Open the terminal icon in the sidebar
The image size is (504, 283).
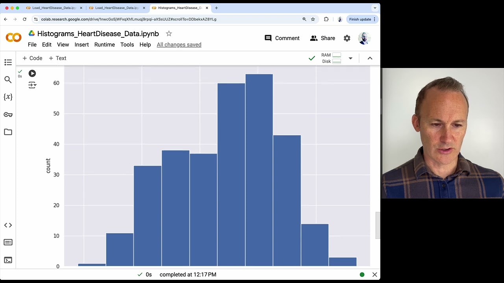pyautogui.click(x=8, y=260)
